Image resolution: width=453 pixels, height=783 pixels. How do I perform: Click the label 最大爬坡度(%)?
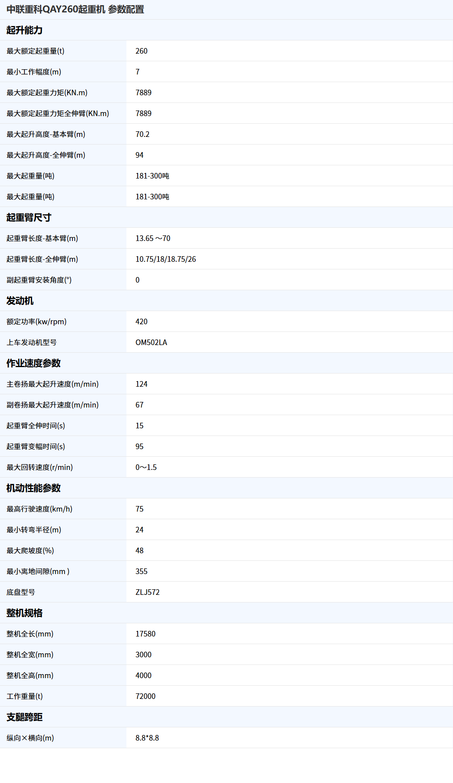point(30,550)
